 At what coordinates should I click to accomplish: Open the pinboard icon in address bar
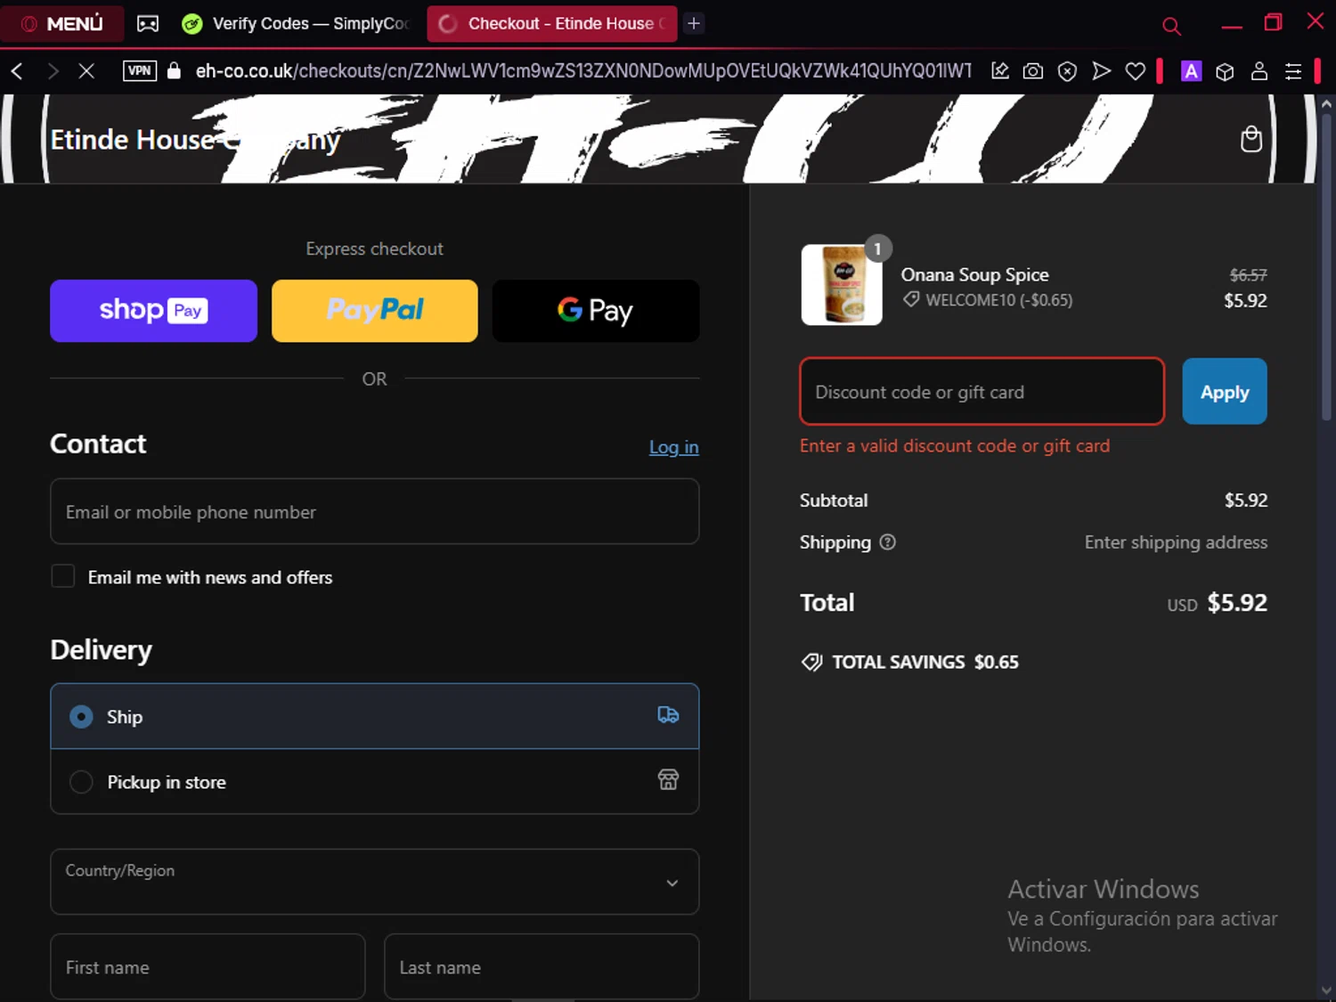click(1000, 71)
